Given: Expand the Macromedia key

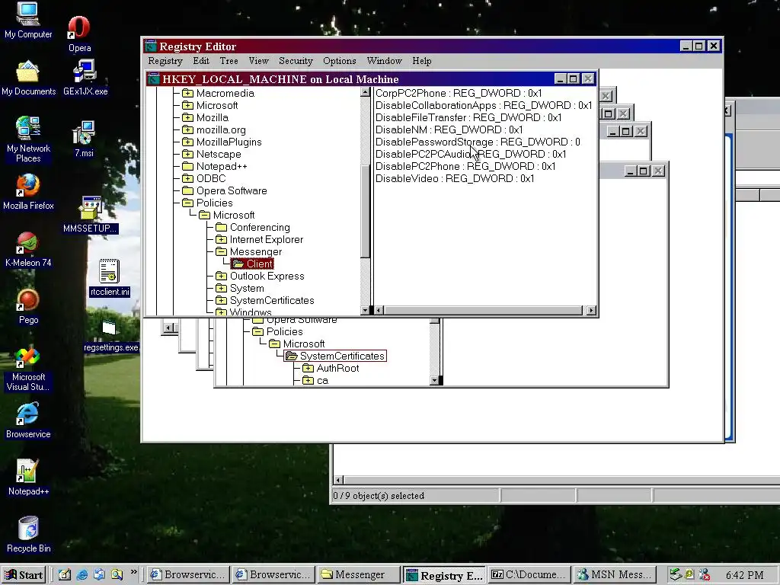Looking at the screenshot, I should point(187,93).
